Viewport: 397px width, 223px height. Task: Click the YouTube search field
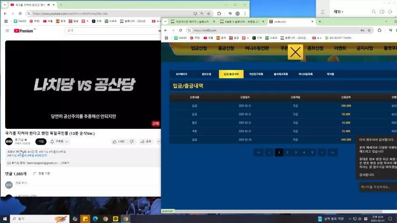click(112, 31)
